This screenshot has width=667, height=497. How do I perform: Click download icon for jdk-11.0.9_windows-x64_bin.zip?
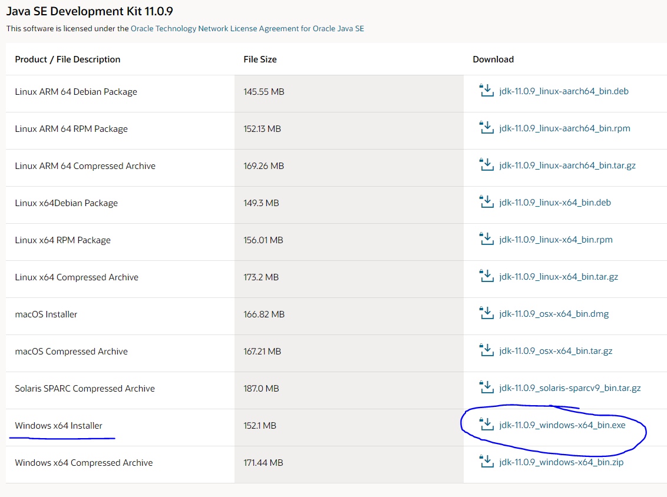(486, 461)
